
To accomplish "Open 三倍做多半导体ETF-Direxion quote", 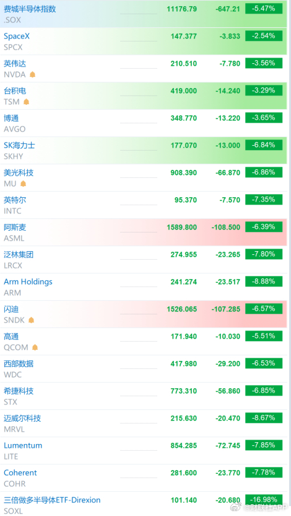I will 52,500.
